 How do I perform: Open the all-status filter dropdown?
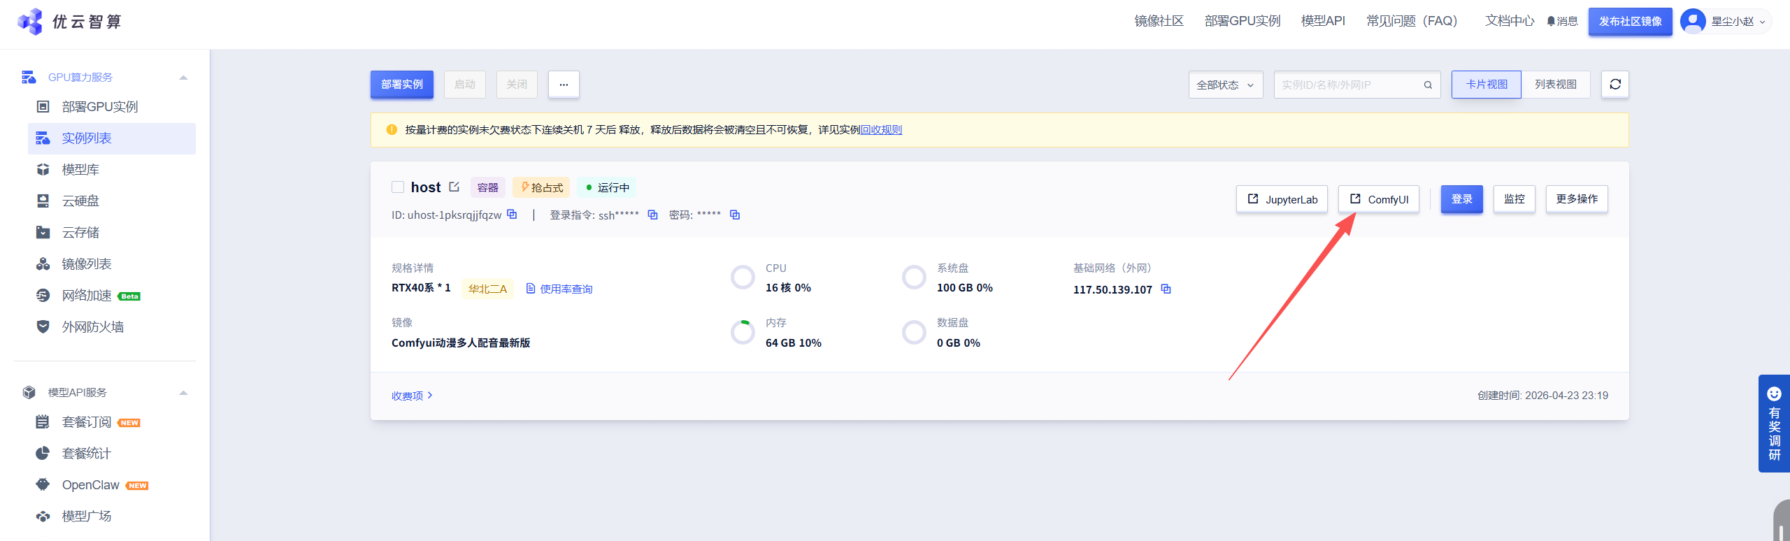click(x=1225, y=85)
